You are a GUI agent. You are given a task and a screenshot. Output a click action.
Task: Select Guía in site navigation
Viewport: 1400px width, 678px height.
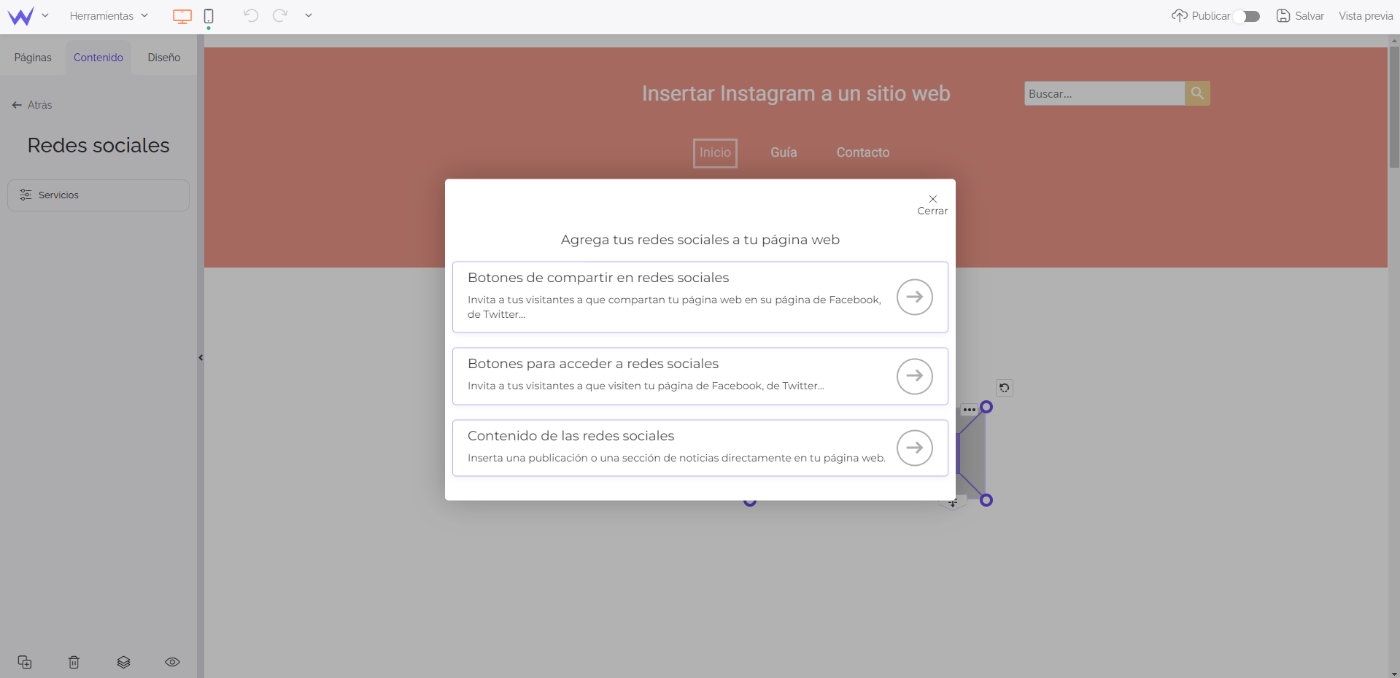784,152
